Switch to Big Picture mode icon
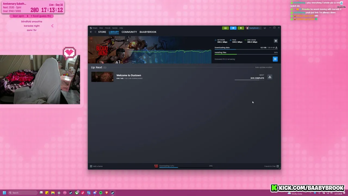This screenshot has height=196, width=348. (x=265, y=28)
